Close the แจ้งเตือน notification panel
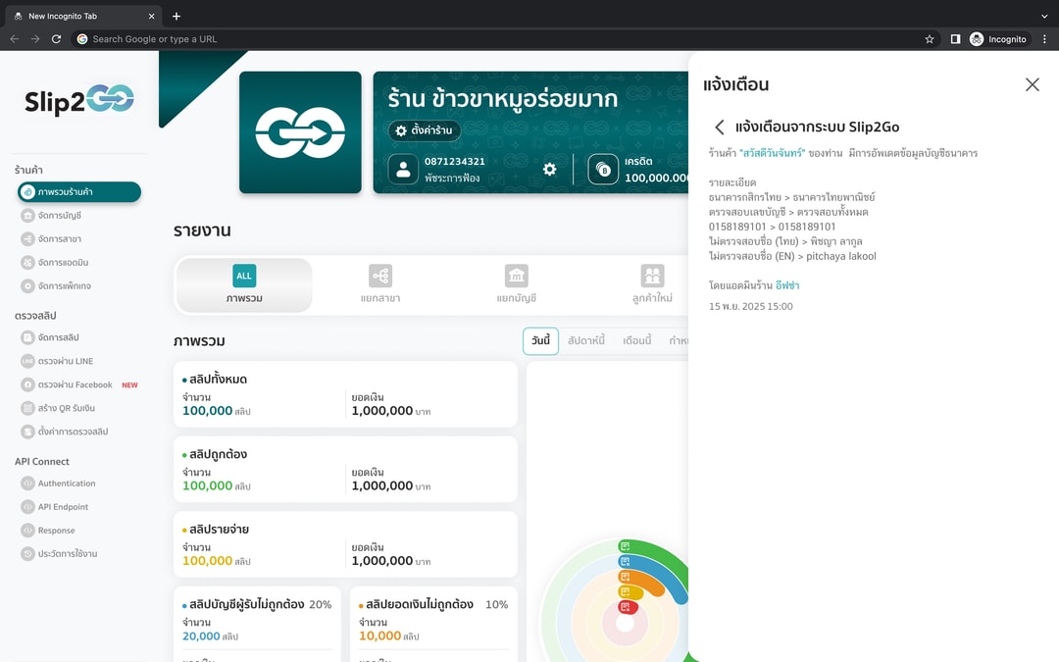Screen dimensions: 1059x662 click(x=1032, y=84)
